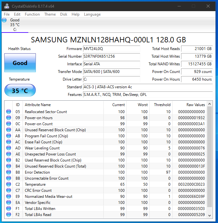218x223 pixels.
Task: Click status orb for Error Detection row
Action: pyautogui.click(x=9, y=172)
